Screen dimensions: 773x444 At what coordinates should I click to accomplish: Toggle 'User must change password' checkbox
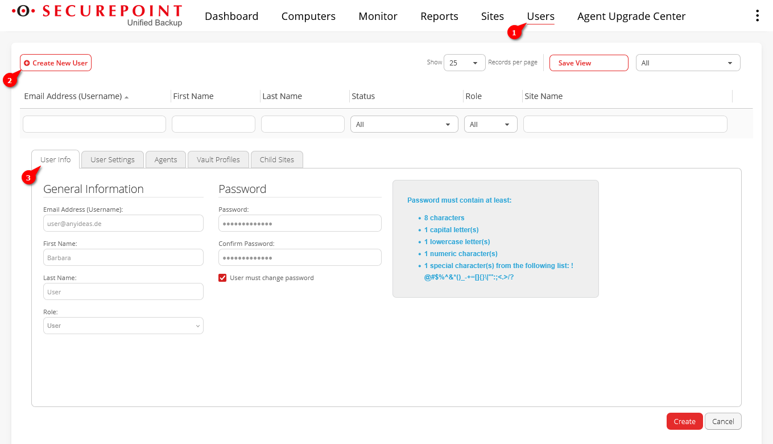222,278
